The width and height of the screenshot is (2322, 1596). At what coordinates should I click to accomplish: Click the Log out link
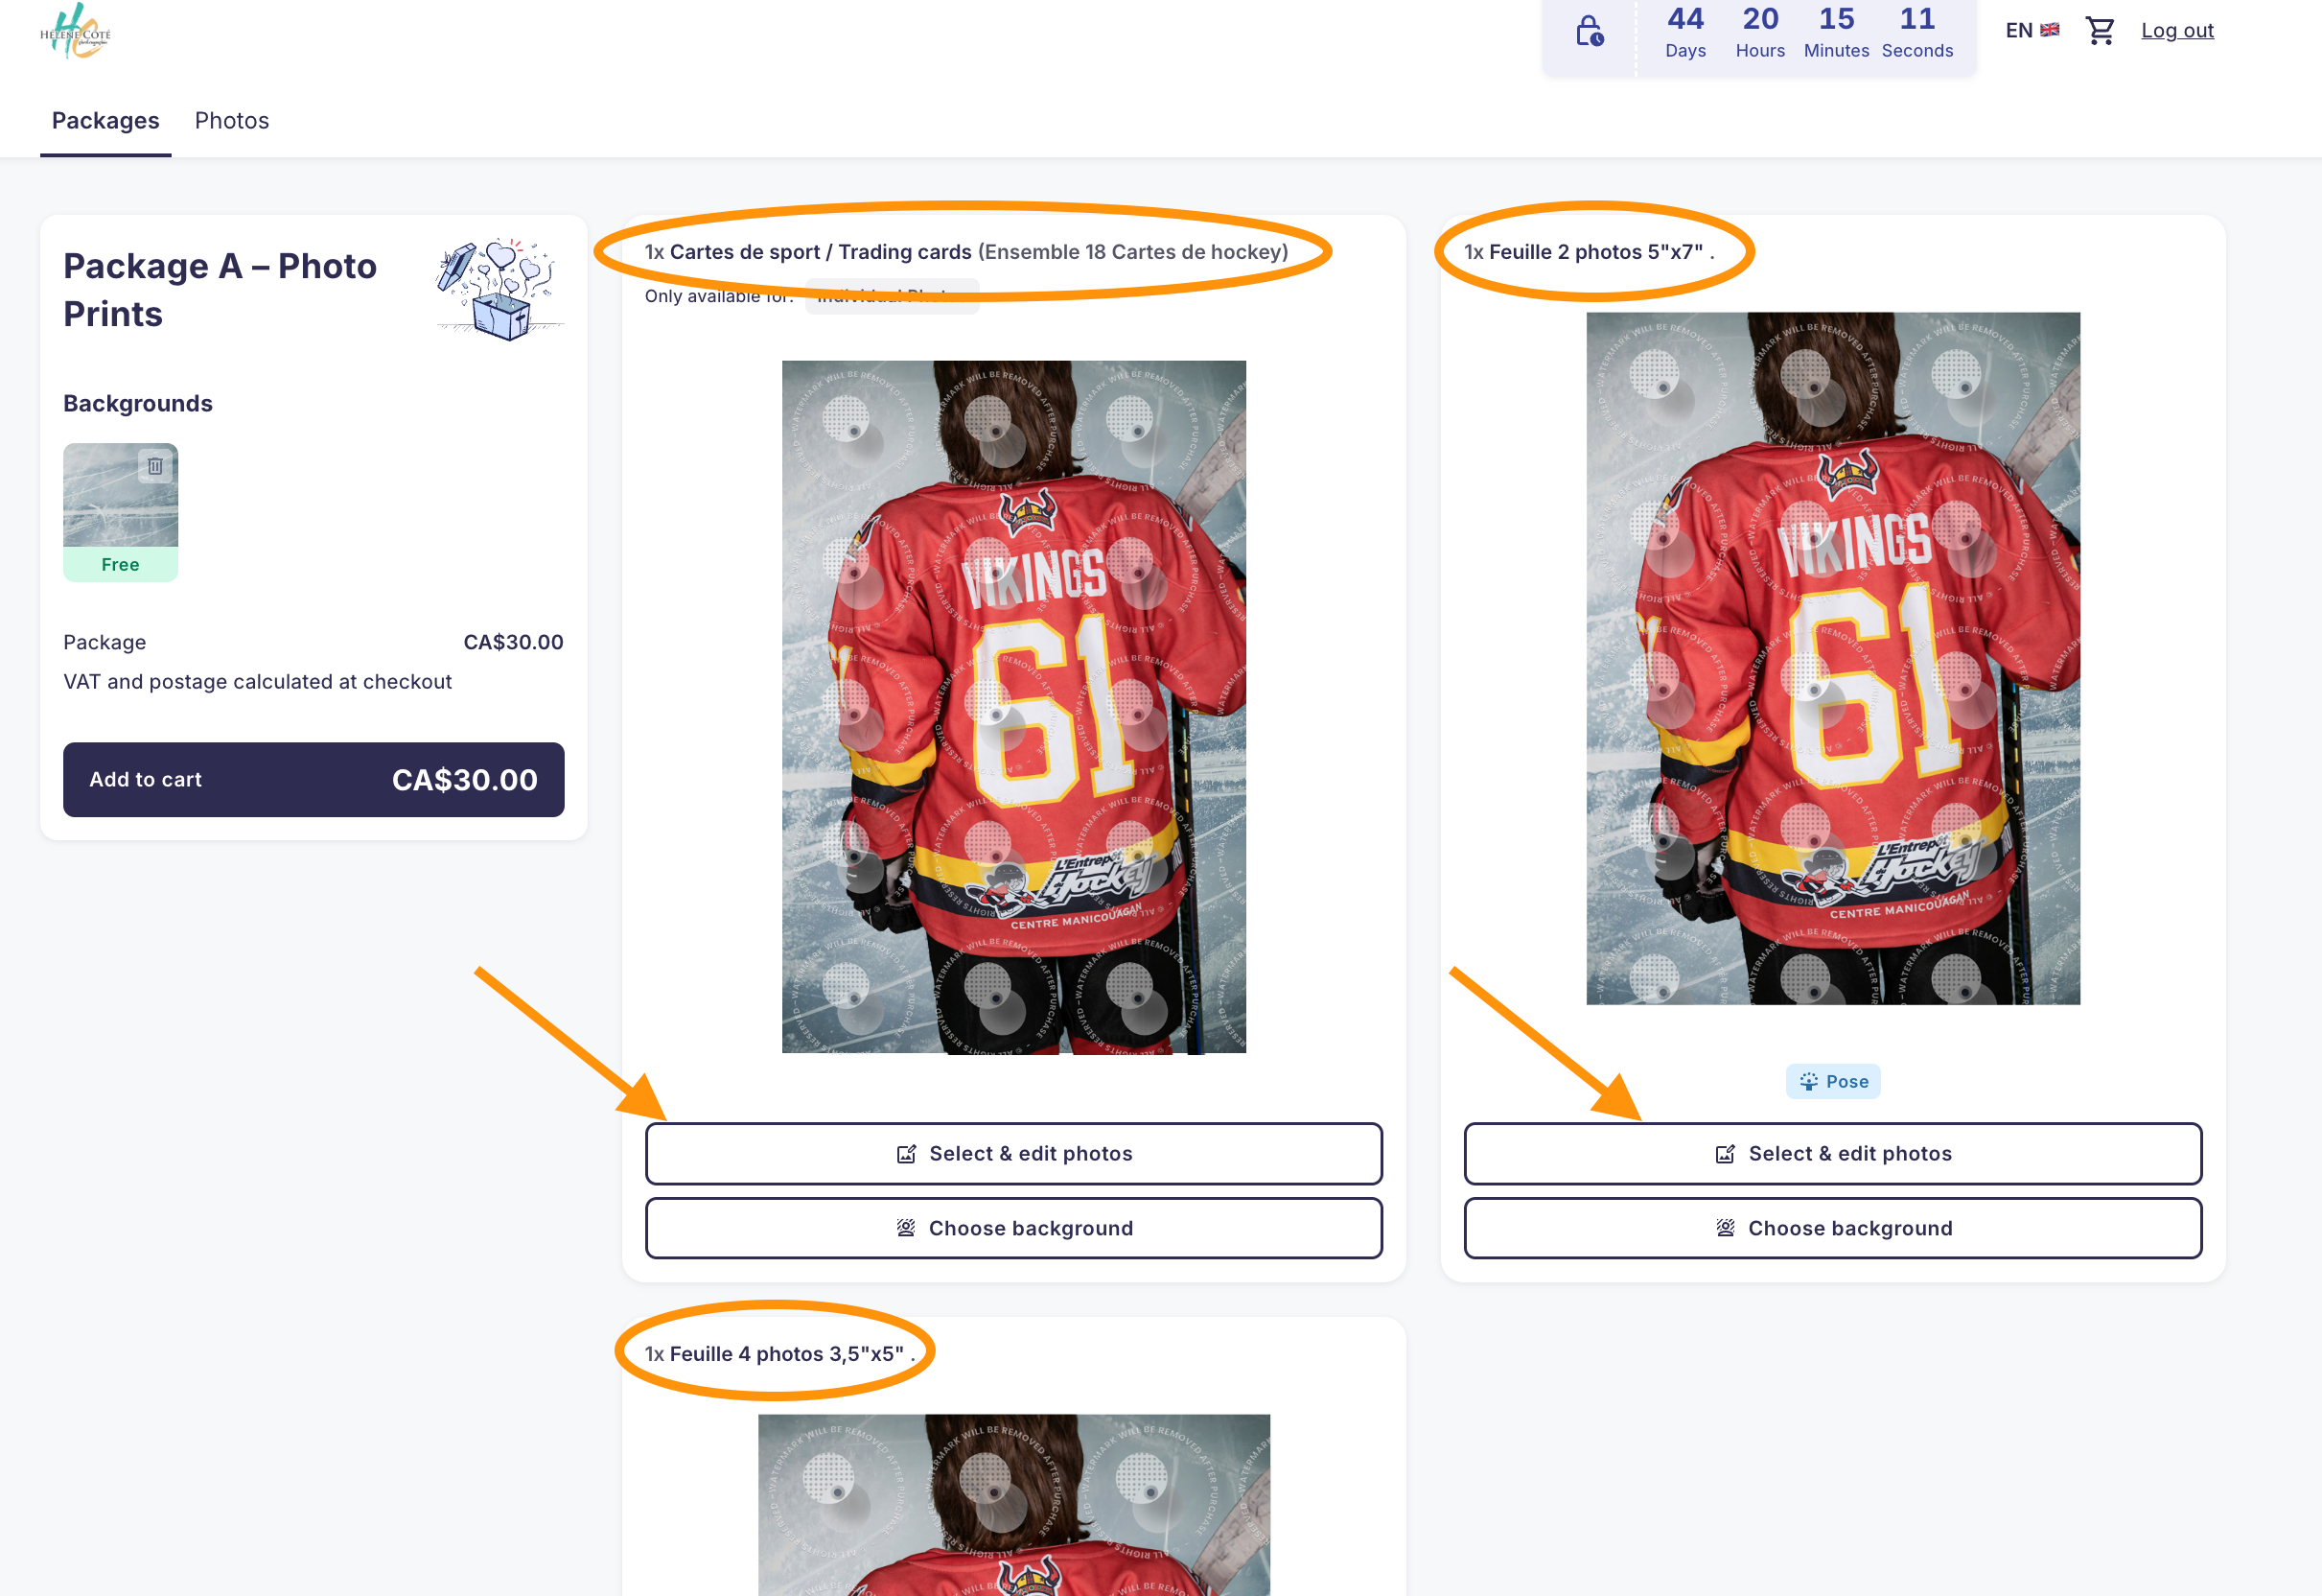click(2176, 31)
